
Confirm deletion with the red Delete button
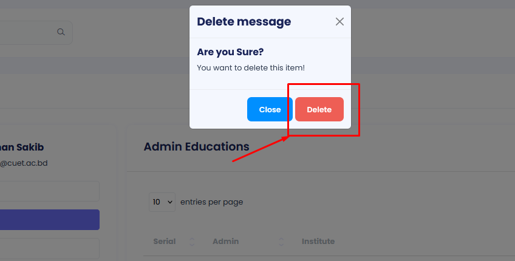click(x=319, y=109)
